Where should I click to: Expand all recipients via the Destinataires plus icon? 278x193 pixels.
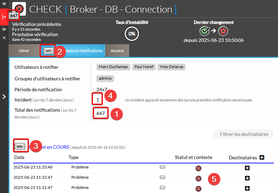(262, 157)
